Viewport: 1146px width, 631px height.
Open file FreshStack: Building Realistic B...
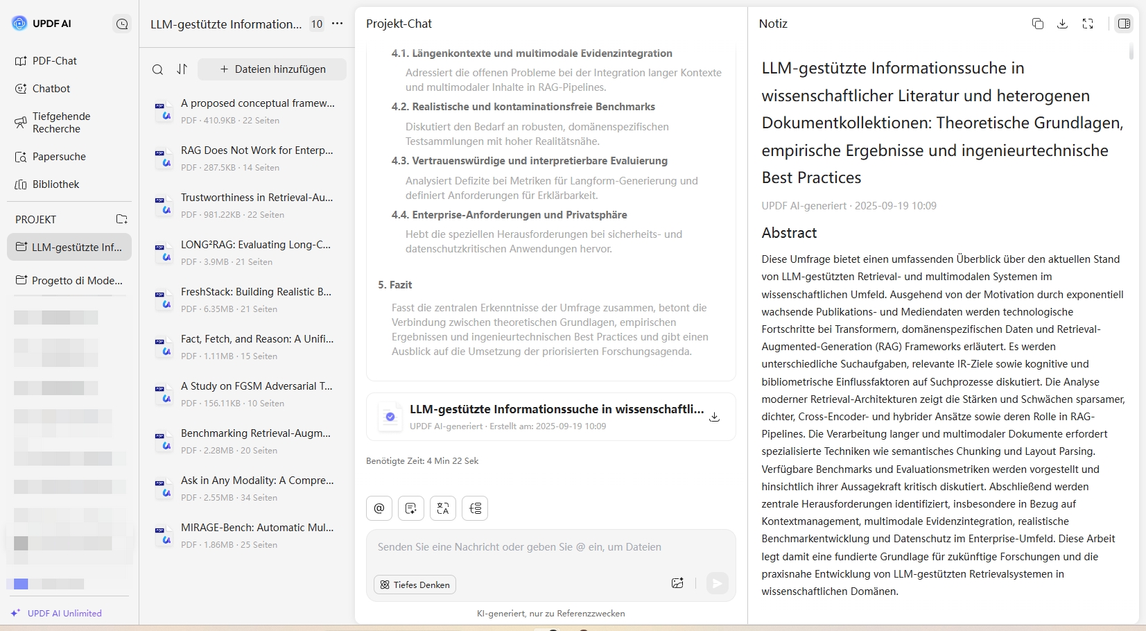pos(247,300)
